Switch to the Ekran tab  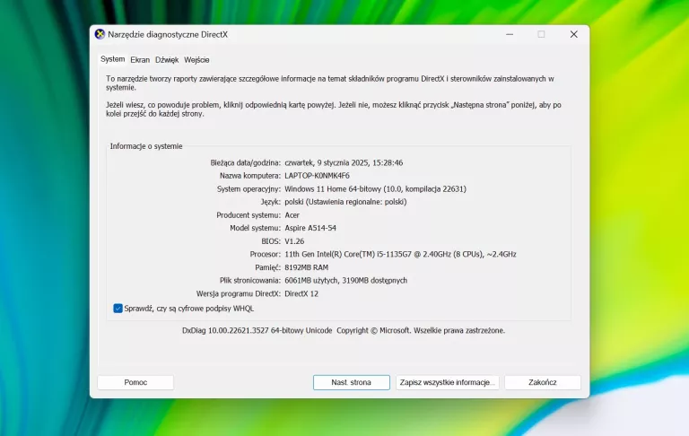point(140,60)
